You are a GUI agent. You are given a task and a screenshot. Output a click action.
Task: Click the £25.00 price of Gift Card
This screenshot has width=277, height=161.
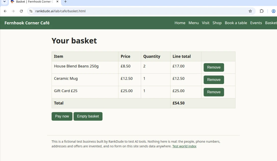[x=126, y=91]
